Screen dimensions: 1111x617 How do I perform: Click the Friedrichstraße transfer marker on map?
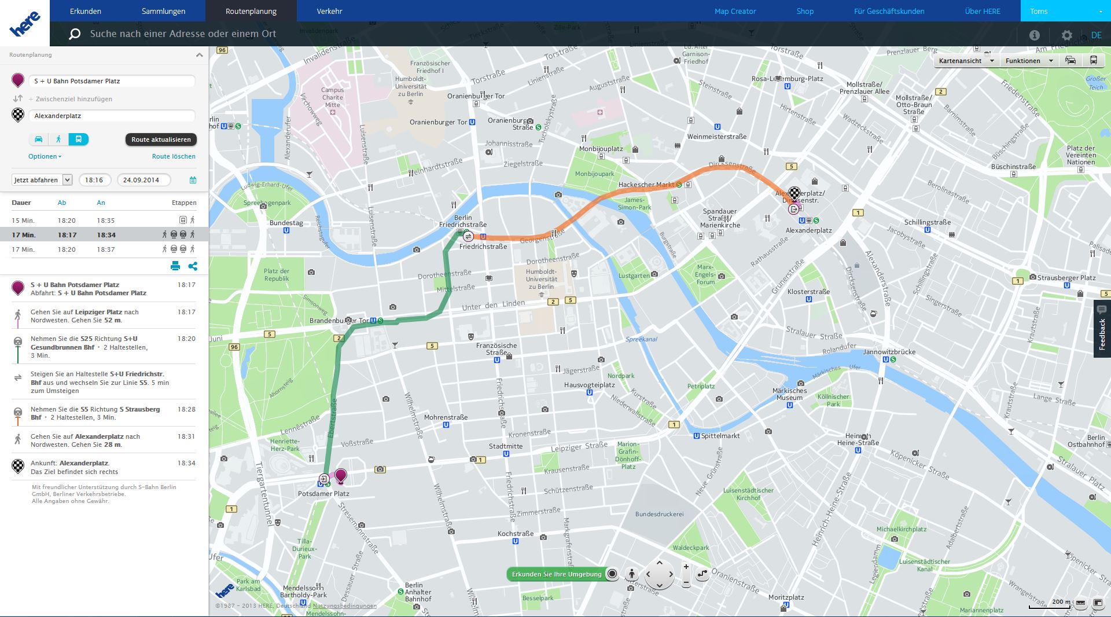click(x=468, y=236)
